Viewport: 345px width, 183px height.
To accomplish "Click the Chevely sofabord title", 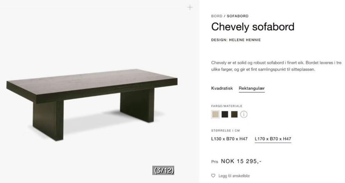I will coord(253,27).
